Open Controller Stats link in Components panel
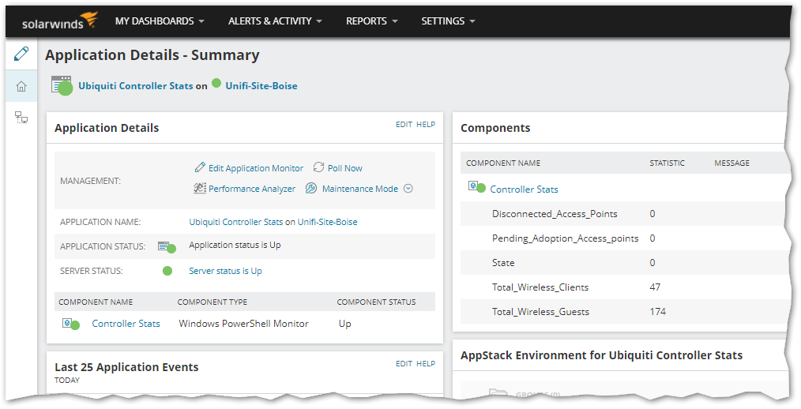The width and height of the screenshot is (801, 409). pos(524,189)
